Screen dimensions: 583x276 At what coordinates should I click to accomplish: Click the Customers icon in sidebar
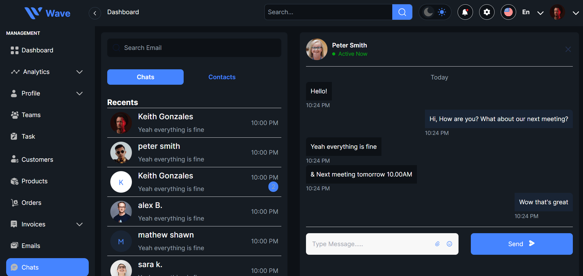click(14, 159)
